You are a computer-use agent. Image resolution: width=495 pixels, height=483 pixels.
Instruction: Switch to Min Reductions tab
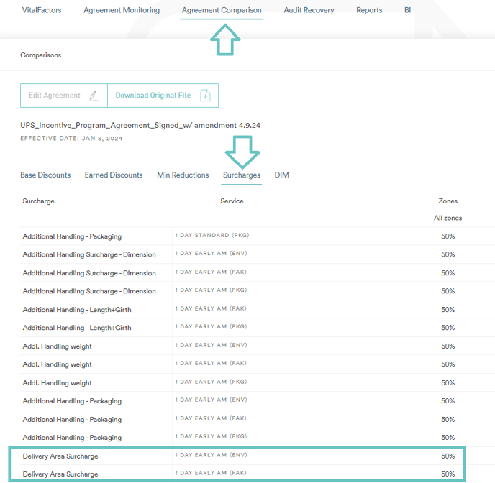pos(183,175)
